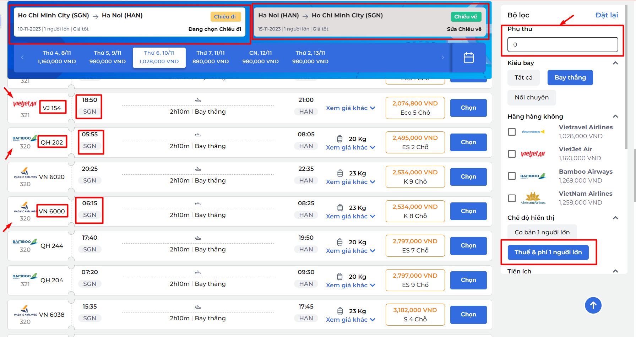Click the scroll-to-top arrow button
Screen dimensions: 636x337
[x=593, y=305]
